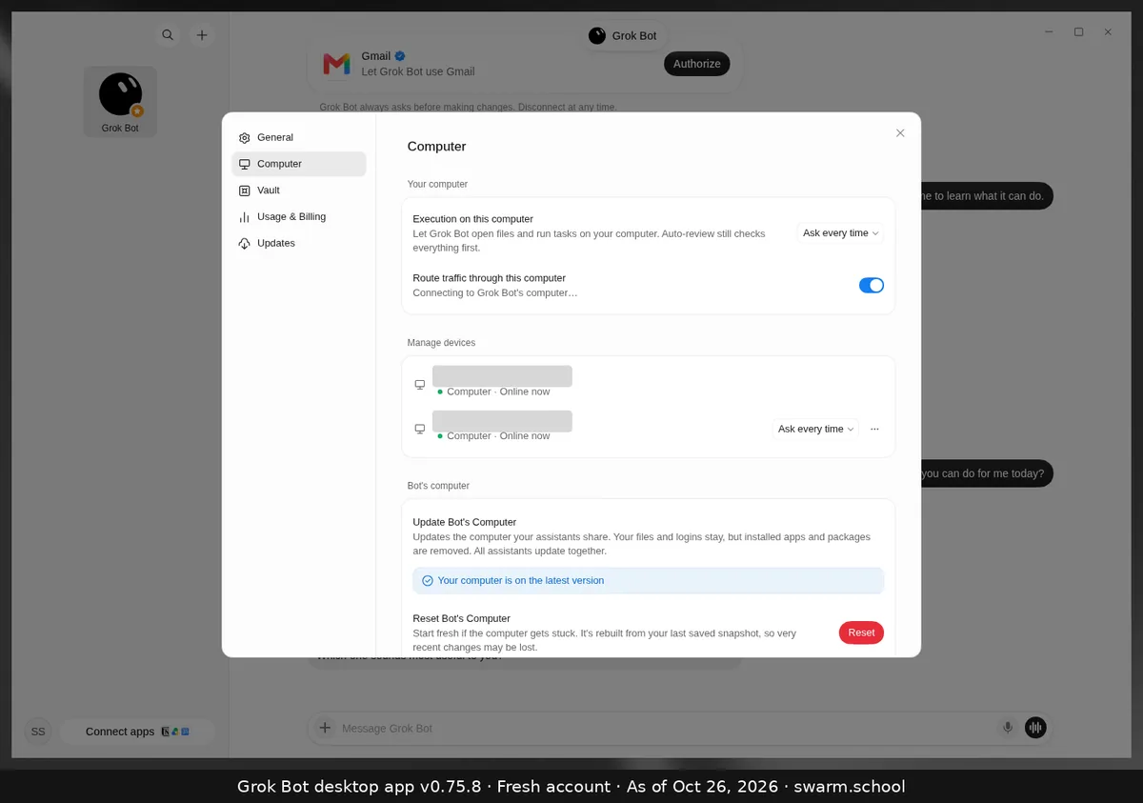Open the second device's Ask every time dropdown
The width and height of the screenshot is (1143, 803).
coord(815,429)
